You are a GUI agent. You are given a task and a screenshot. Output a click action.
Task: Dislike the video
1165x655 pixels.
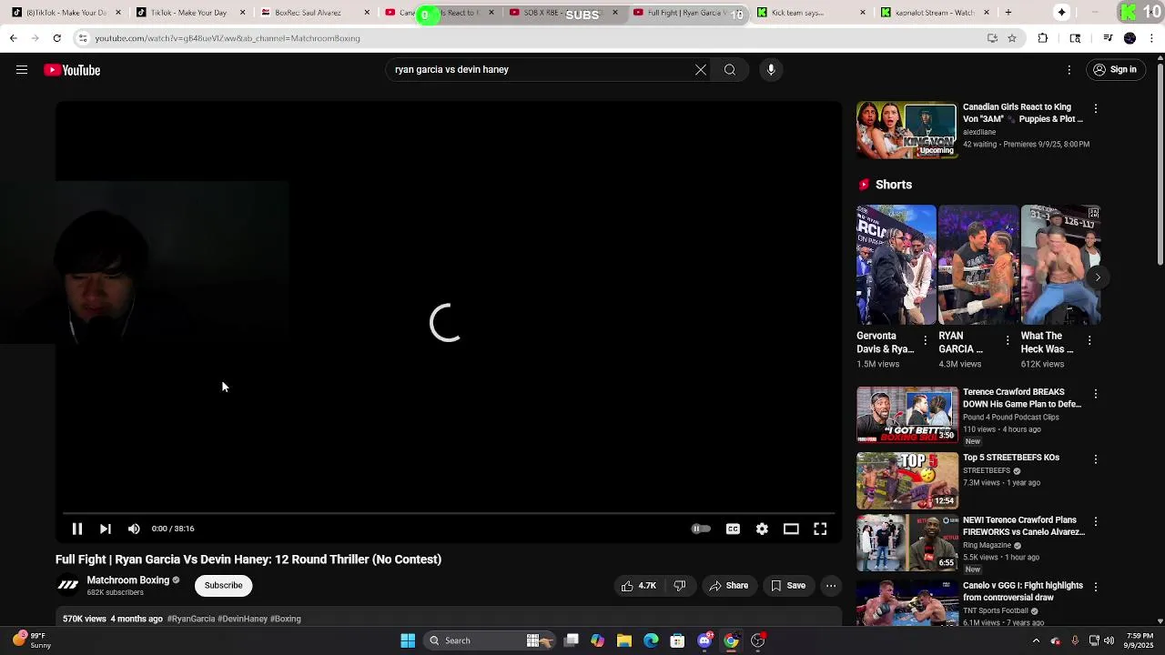coord(680,586)
